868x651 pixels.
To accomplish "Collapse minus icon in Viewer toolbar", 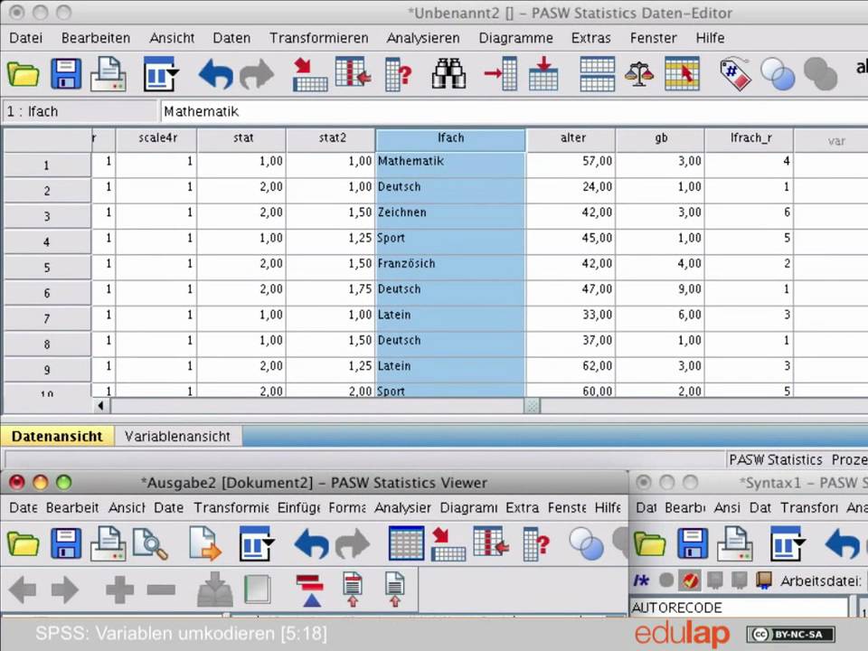I will 161,590.
